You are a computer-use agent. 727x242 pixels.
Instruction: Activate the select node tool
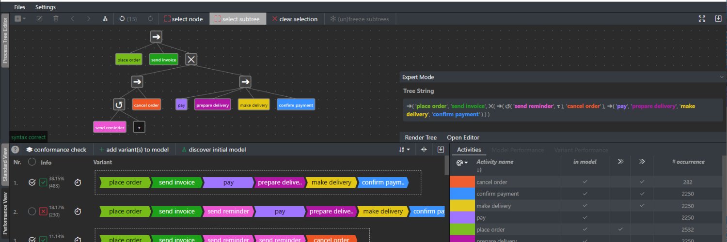(x=184, y=19)
